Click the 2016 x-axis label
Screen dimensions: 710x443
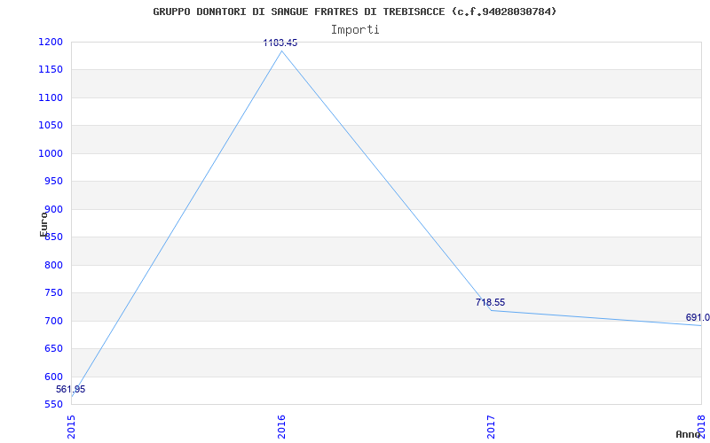point(281,427)
